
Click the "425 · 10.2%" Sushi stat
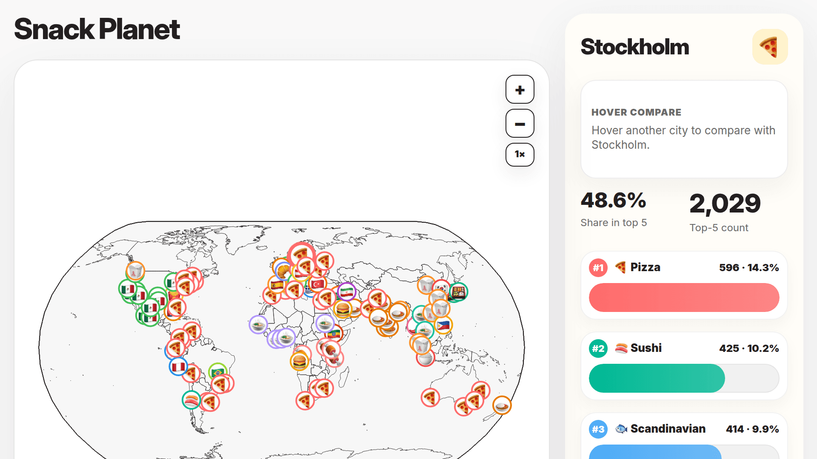click(x=749, y=348)
